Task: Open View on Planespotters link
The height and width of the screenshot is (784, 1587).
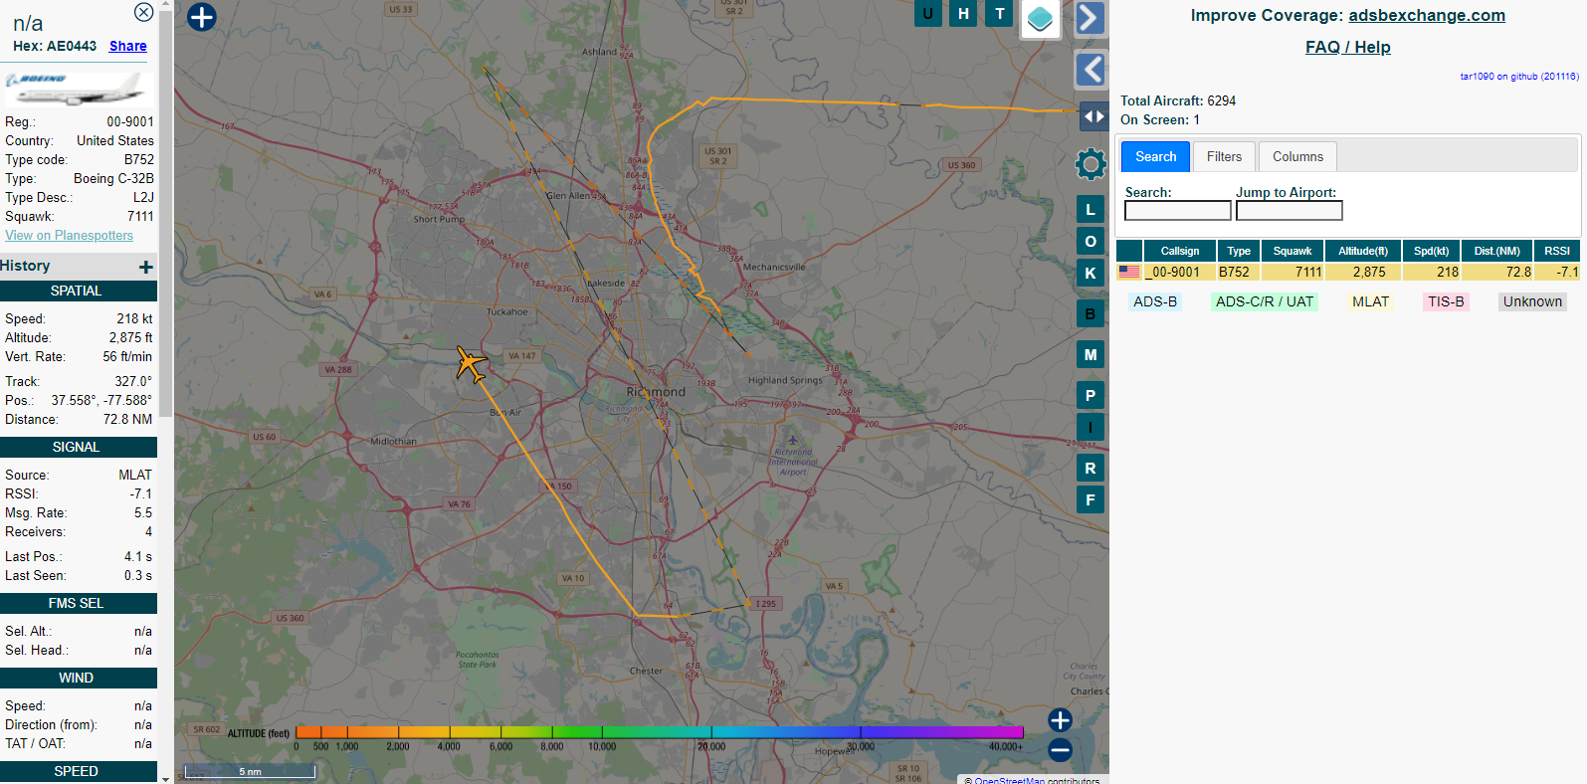Action: coord(69,236)
